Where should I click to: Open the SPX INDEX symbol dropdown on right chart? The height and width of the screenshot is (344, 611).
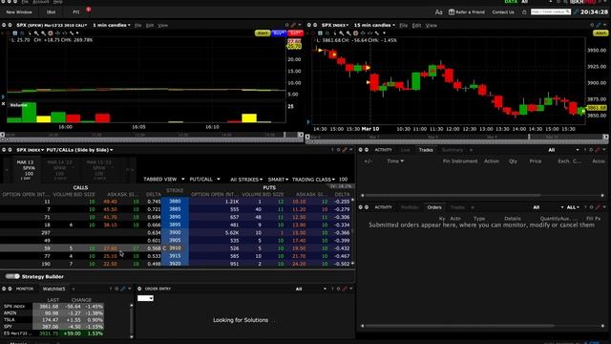335,26
